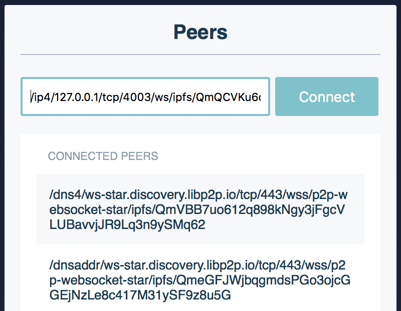Click the /ip4/127.0.0.1 address field

click(145, 96)
